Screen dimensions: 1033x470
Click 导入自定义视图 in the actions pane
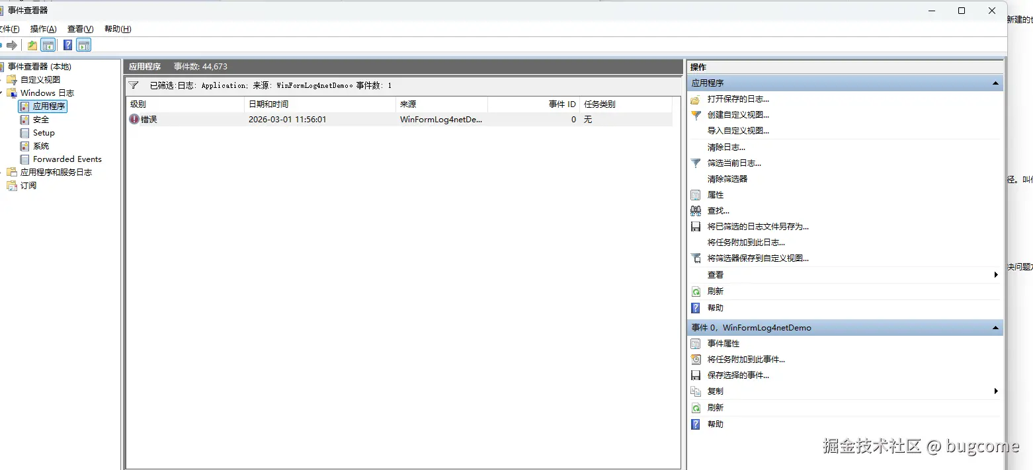[738, 131]
